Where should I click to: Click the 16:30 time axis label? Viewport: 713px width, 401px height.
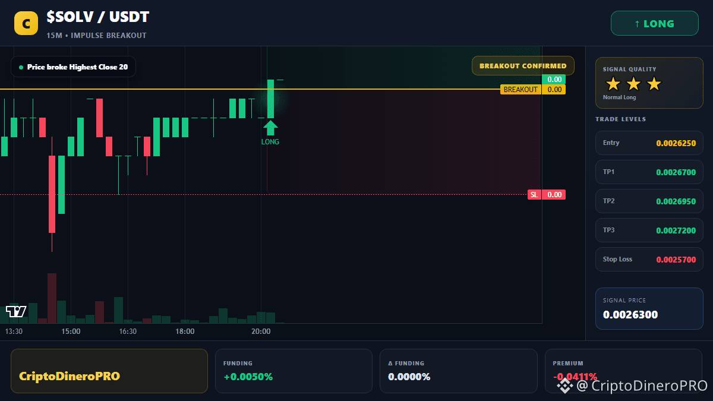(x=128, y=331)
